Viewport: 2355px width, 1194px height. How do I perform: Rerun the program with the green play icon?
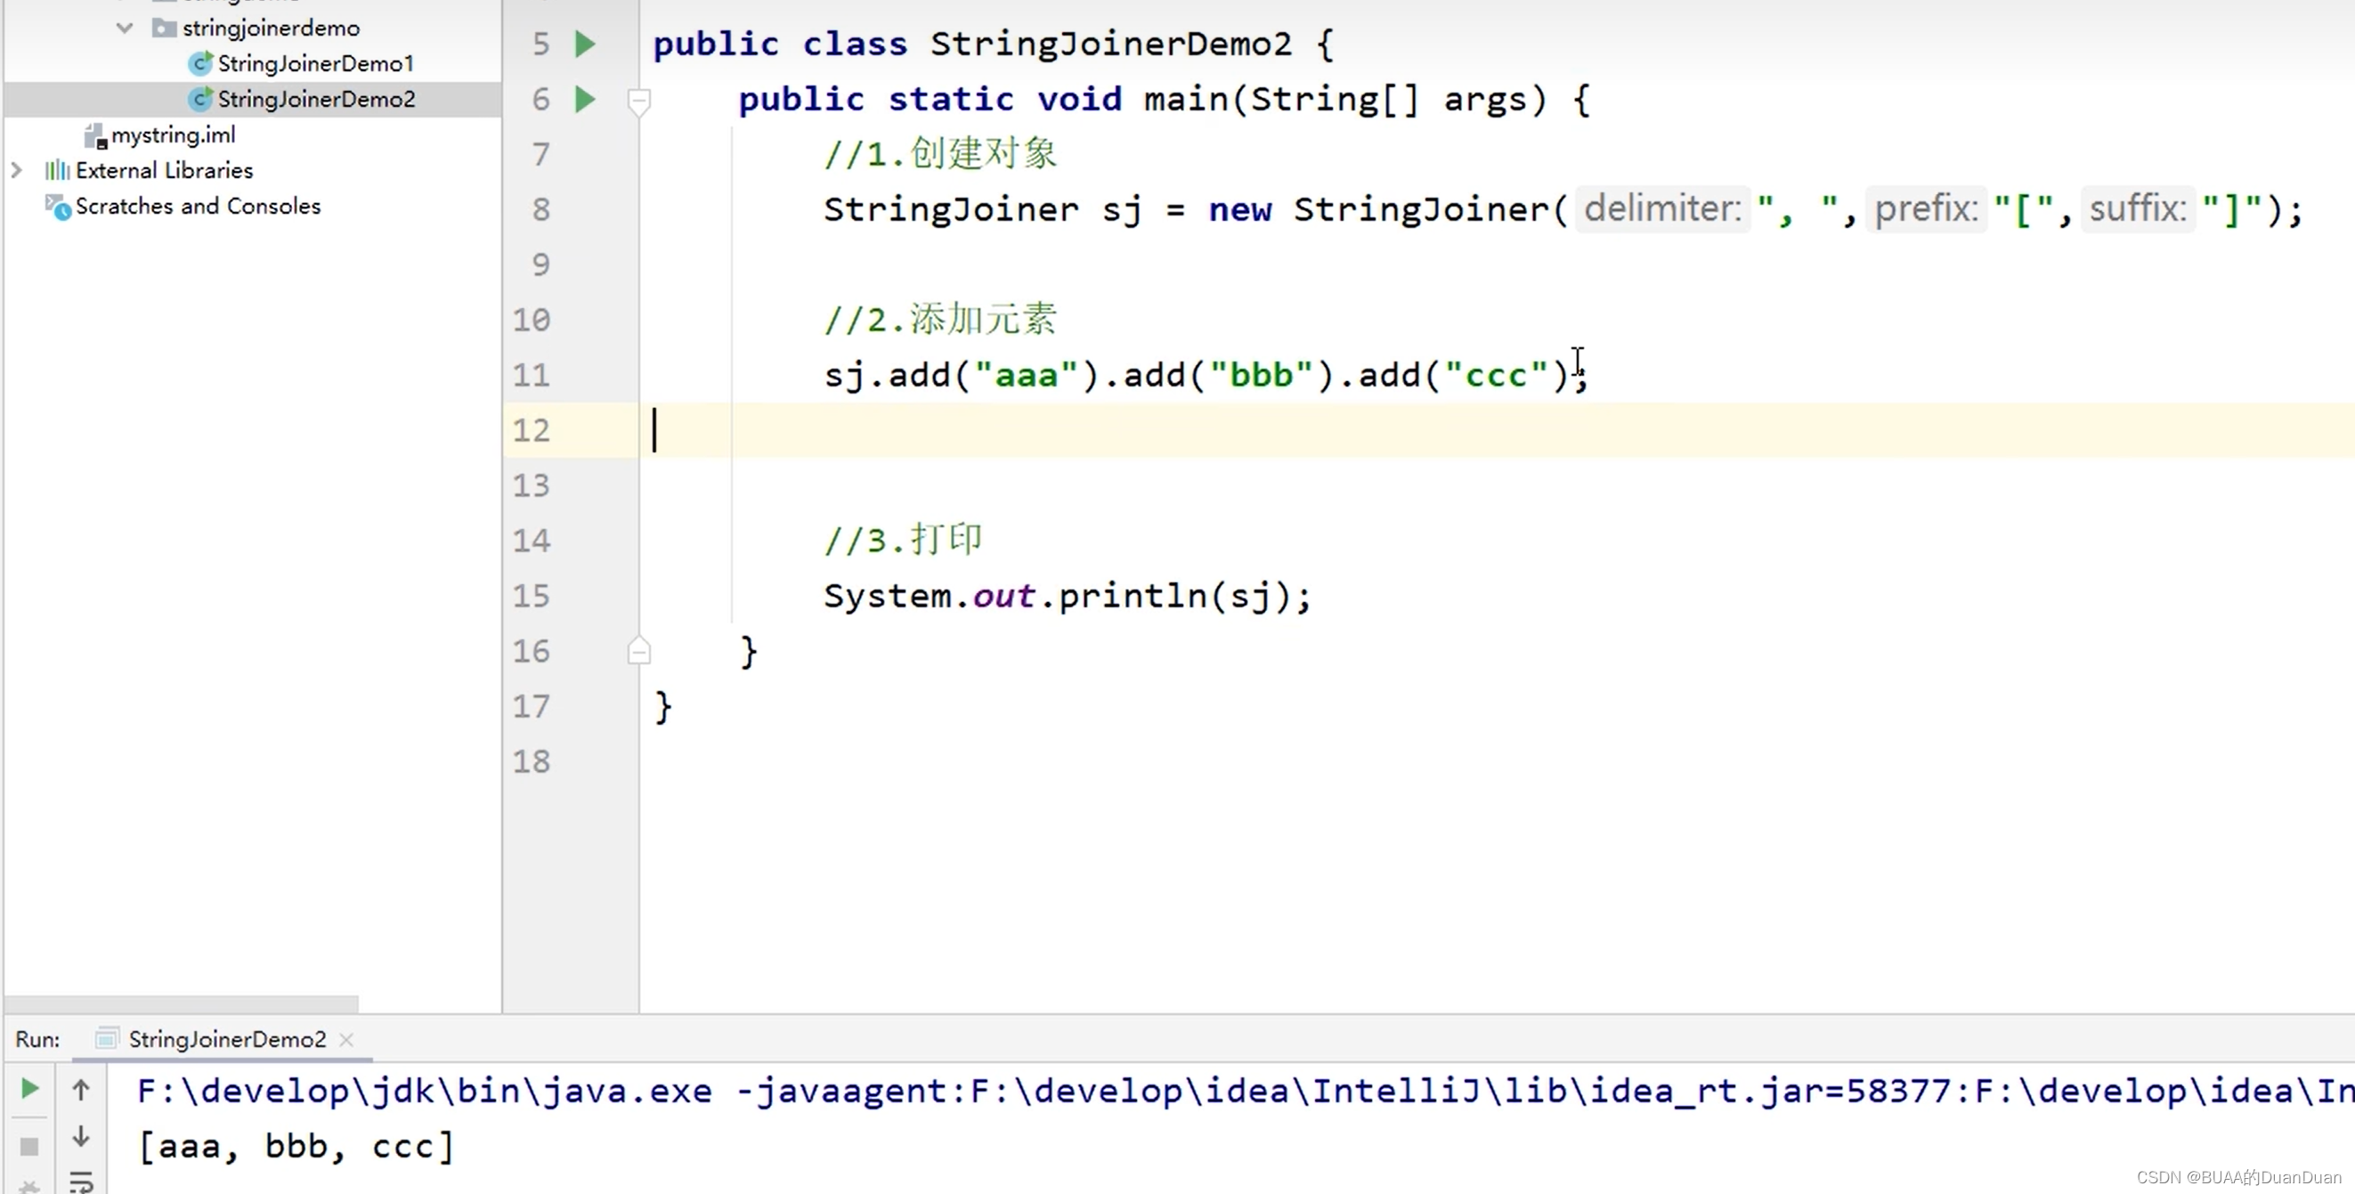[x=28, y=1088]
